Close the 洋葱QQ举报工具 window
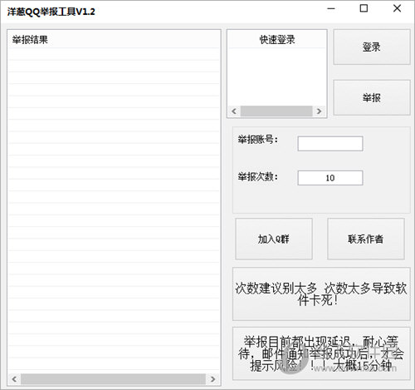The image size is (415, 390). point(397,8)
